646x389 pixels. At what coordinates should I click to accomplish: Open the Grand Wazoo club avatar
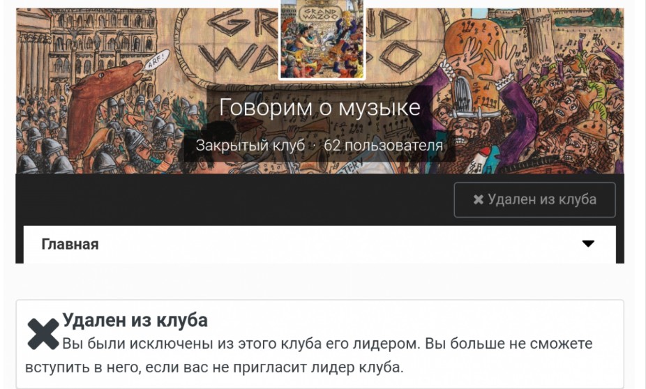322,39
